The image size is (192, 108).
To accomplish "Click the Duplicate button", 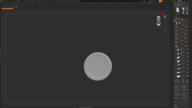I will tap(178, 94).
